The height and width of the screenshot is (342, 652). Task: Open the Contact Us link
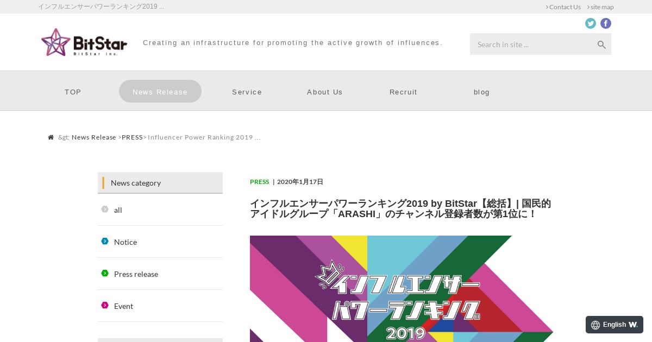coord(563,7)
